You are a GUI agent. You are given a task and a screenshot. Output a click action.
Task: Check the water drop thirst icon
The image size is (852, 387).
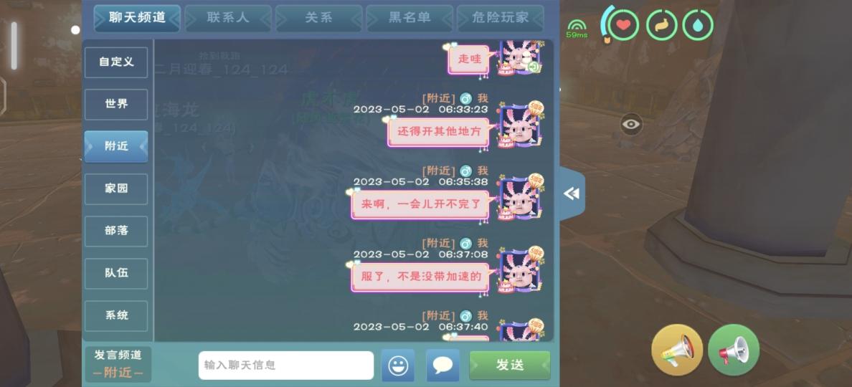[698, 25]
